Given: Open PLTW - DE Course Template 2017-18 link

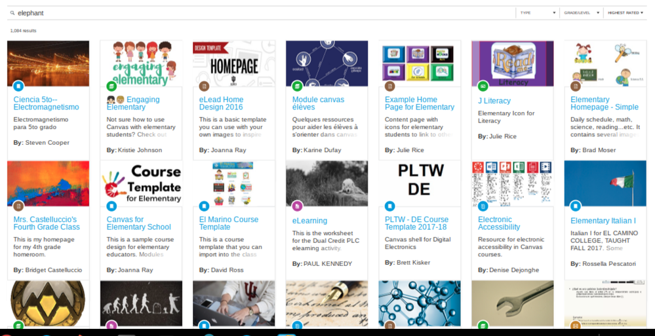Looking at the screenshot, I should click(416, 223).
